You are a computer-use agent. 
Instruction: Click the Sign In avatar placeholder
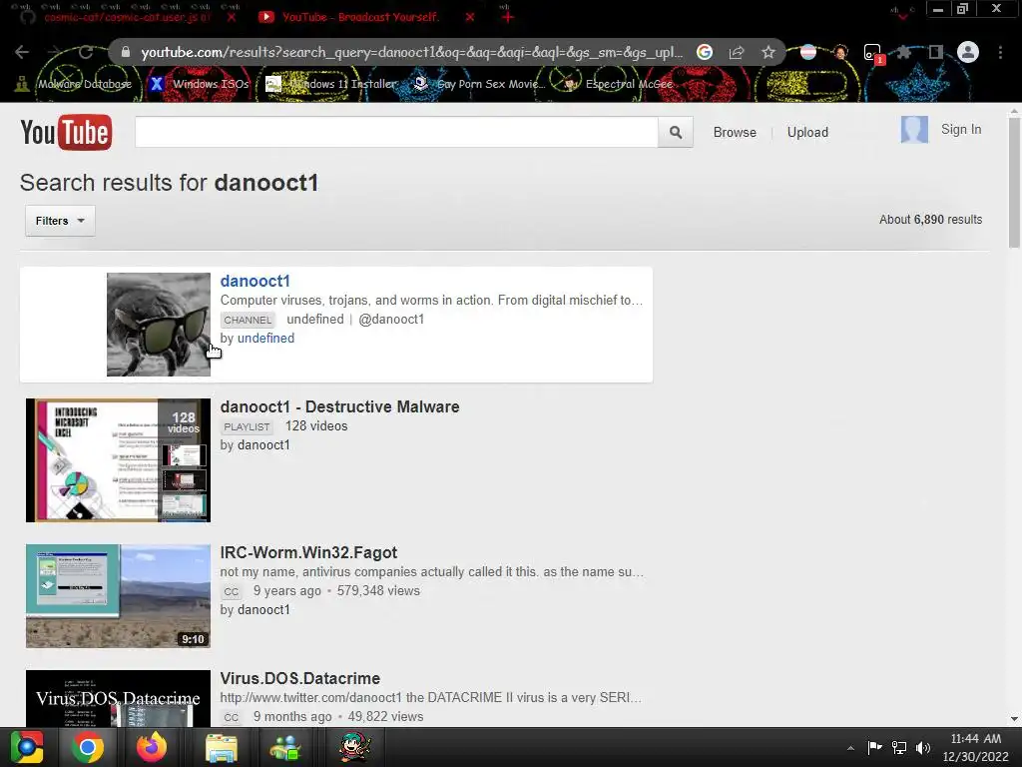(x=914, y=129)
